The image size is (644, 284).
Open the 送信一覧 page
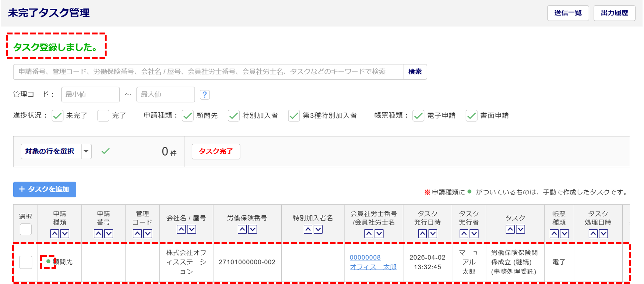coord(568,13)
